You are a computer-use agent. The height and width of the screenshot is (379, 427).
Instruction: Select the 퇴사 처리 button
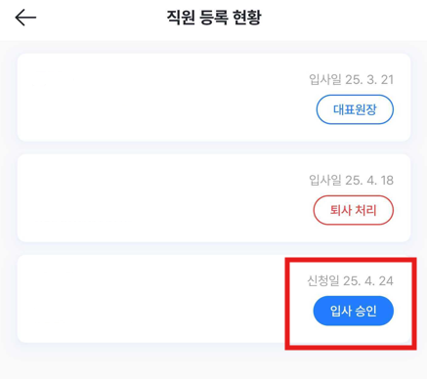point(354,210)
